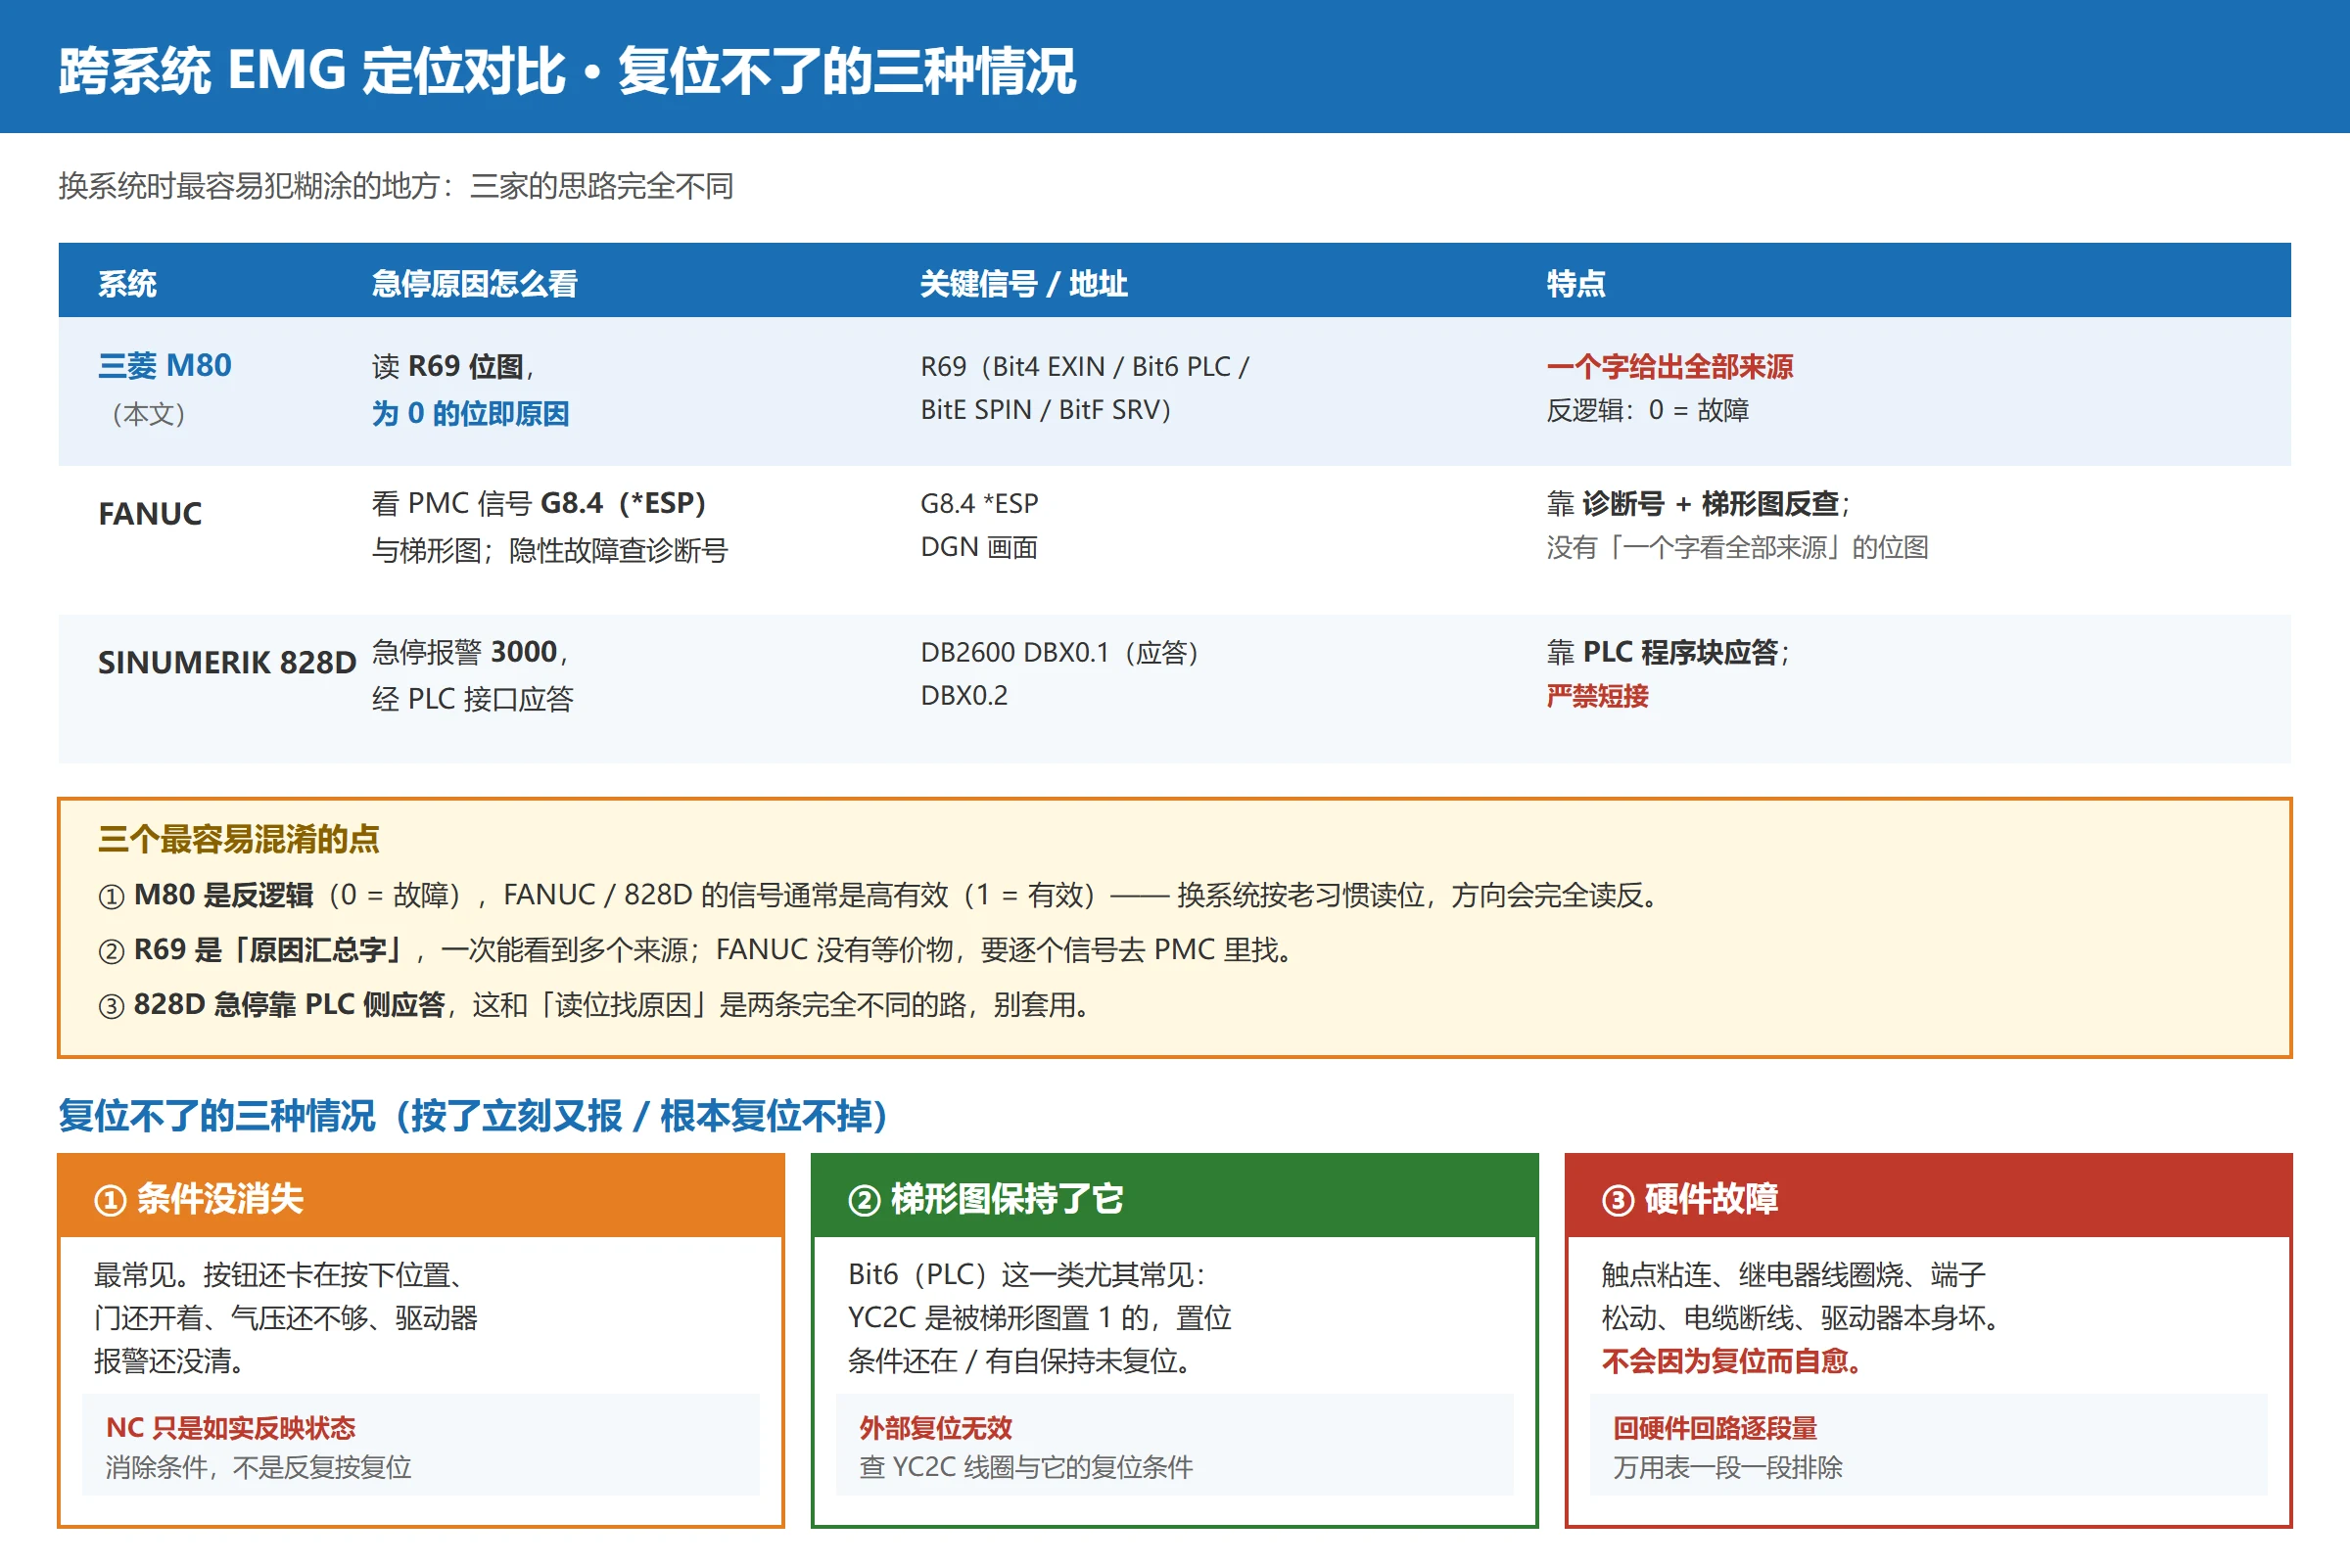Click the BitE SPIN / BitF SRV line
The image size is (2350, 1566).
tap(1046, 409)
